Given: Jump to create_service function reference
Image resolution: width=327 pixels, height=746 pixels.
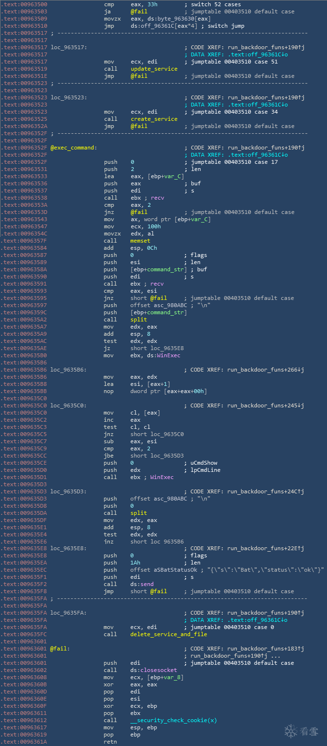Looking at the screenshot, I should (154, 119).
